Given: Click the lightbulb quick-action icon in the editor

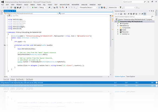Looking at the screenshot, I should click(9, 15).
